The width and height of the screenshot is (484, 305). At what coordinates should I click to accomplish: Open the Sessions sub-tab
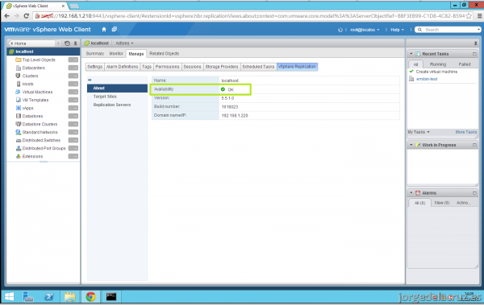point(192,67)
